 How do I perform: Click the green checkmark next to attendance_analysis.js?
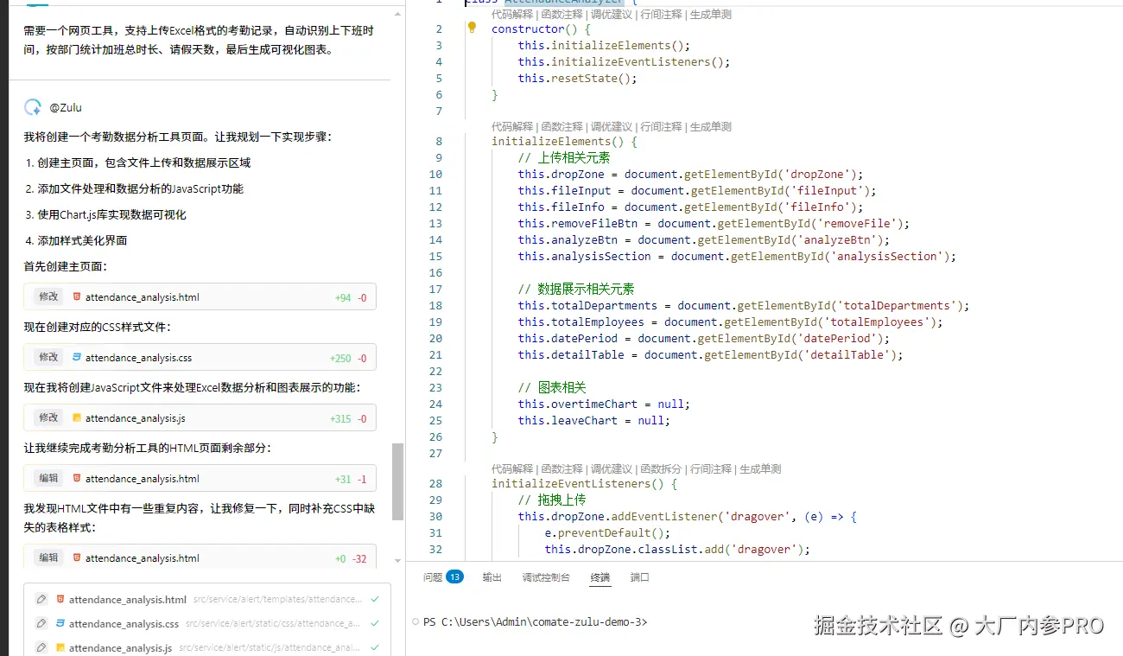click(374, 646)
